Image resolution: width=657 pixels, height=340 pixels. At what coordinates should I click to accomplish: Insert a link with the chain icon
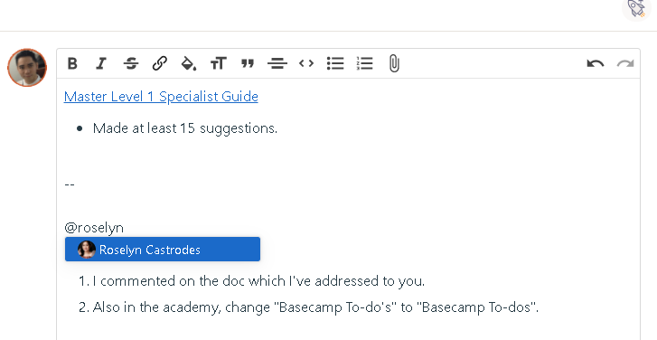pos(160,63)
